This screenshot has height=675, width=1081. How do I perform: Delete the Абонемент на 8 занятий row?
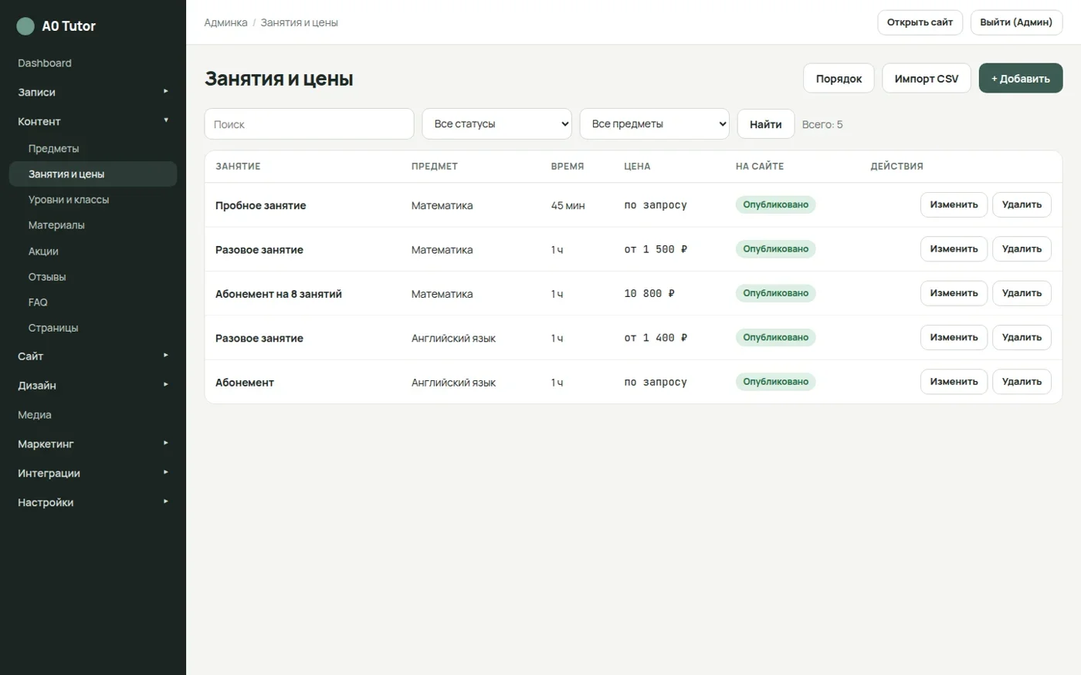click(x=1022, y=293)
